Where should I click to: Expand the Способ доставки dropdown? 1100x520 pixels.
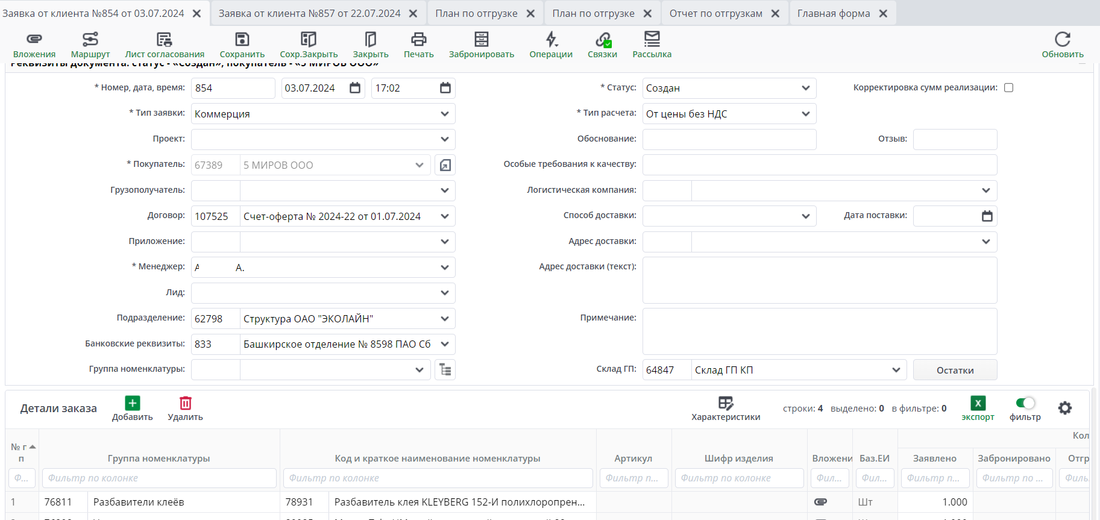click(x=805, y=216)
